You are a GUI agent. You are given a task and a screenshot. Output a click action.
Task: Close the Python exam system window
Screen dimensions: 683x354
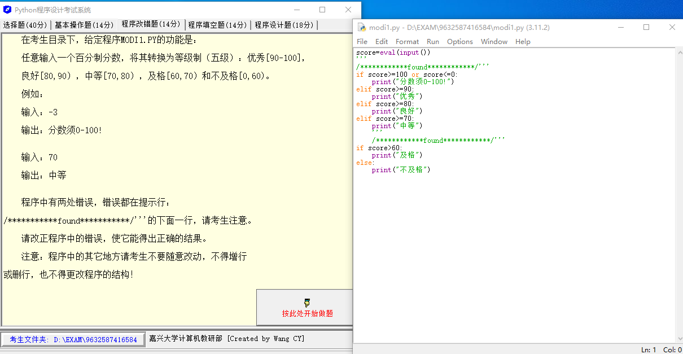tap(348, 10)
